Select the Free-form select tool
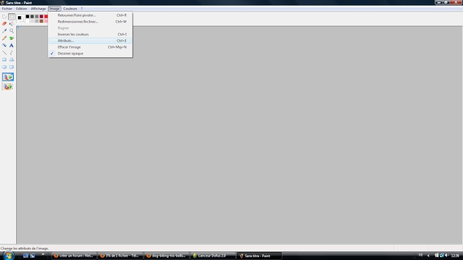 coord(4,17)
